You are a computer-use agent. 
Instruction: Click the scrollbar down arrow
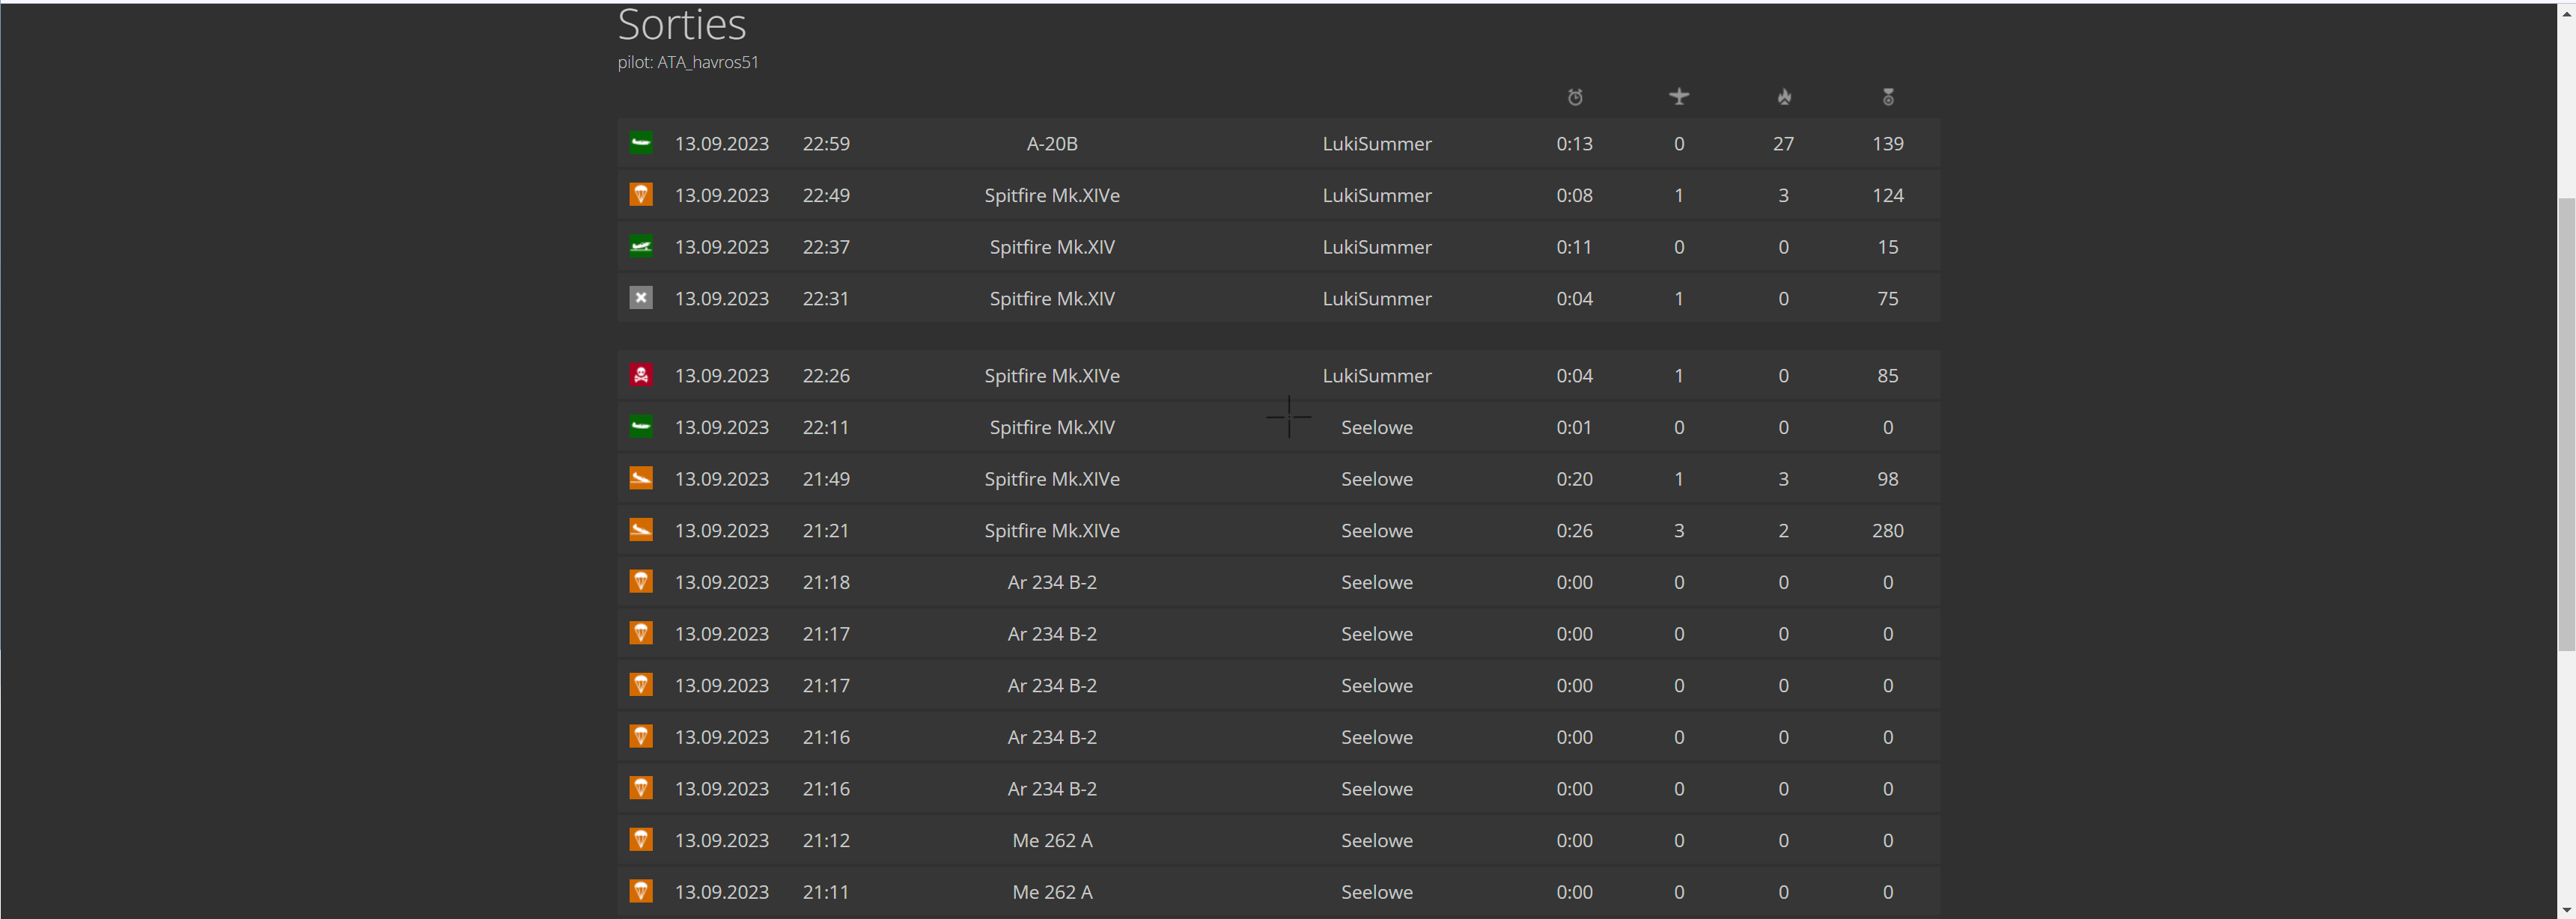coord(2566,909)
